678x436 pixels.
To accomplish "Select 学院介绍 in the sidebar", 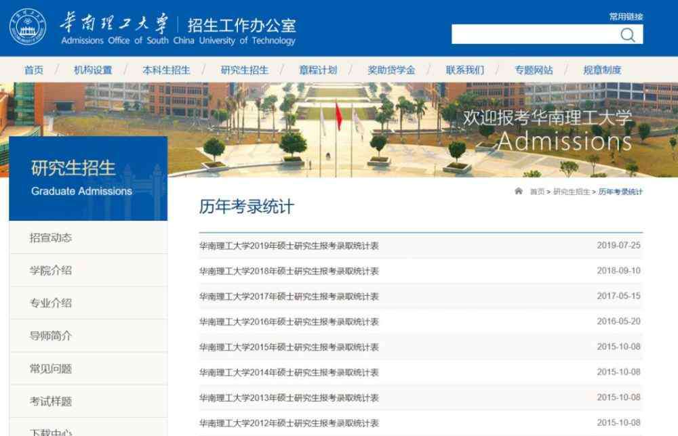I will [89, 270].
